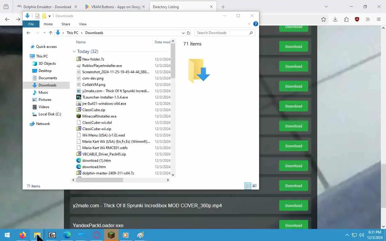Switch Explorer to large thumbnails view toggle
Screen dimensions: 386x241
point(255,186)
